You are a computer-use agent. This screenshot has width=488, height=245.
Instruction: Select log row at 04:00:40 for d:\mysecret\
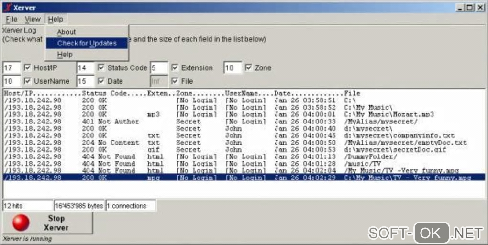pyautogui.click(x=244, y=128)
